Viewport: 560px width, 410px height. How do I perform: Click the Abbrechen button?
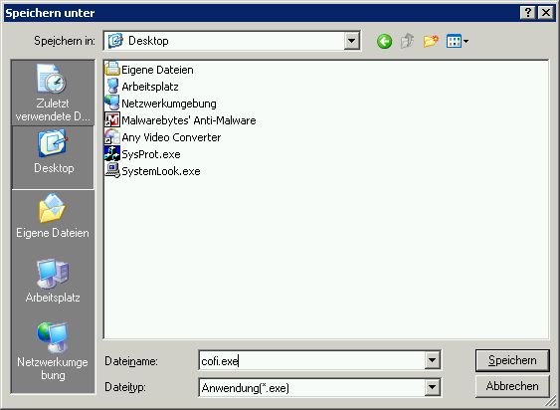click(x=512, y=386)
